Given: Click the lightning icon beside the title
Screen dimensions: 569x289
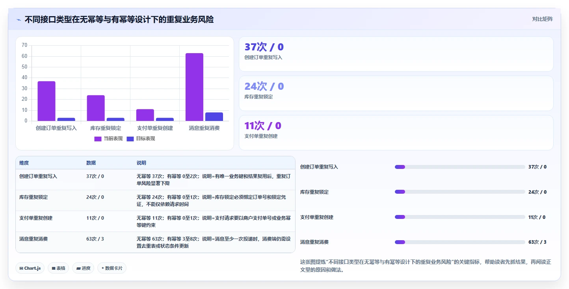Looking at the screenshot, I should (19, 19).
